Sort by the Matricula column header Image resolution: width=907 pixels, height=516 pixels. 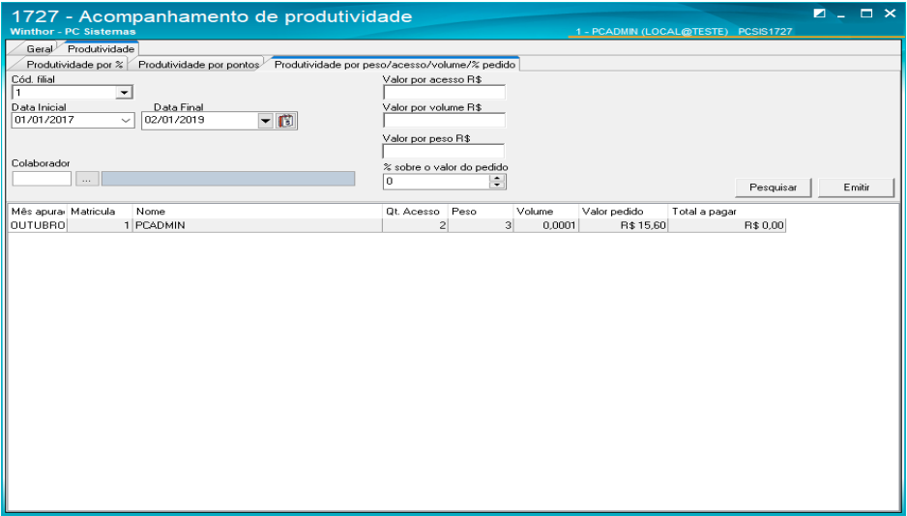click(x=100, y=212)
